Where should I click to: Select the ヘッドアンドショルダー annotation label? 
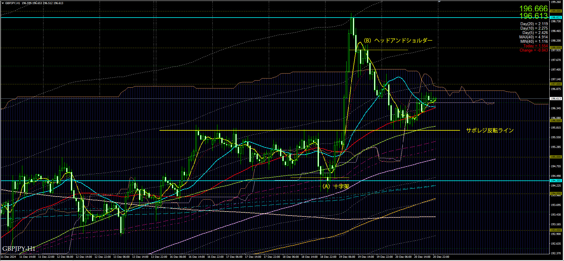pos(403,40)
